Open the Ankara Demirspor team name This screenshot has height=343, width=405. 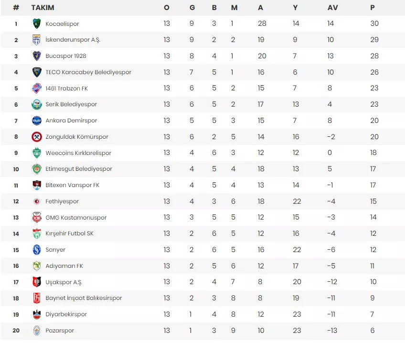coord(71,121)
